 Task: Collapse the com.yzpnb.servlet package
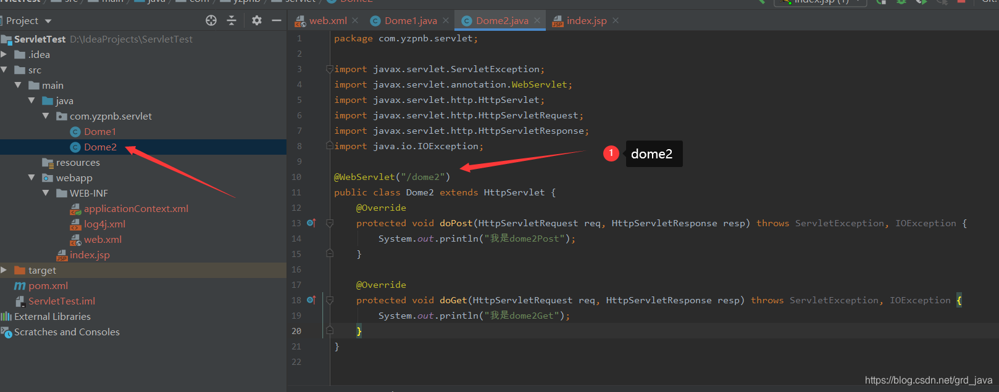click(46, 116)
